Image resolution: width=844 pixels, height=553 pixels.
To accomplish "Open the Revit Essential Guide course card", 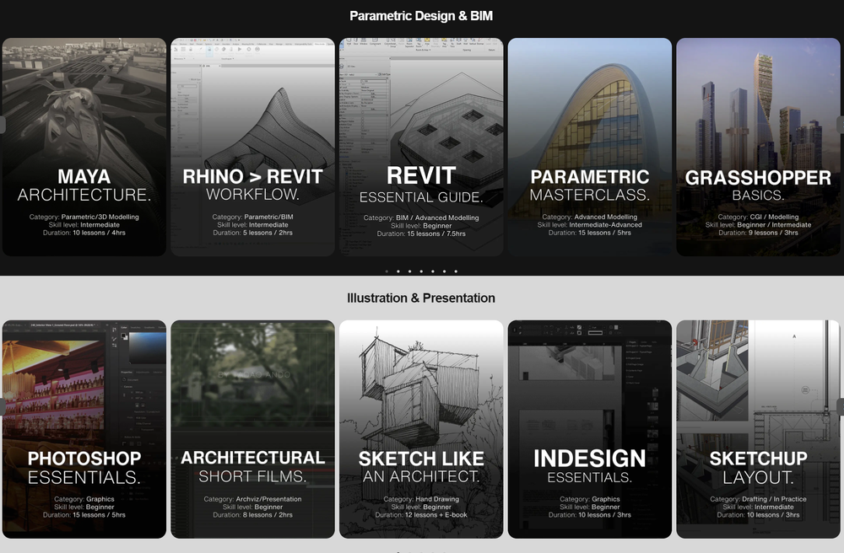I will (x=421, y=147).
